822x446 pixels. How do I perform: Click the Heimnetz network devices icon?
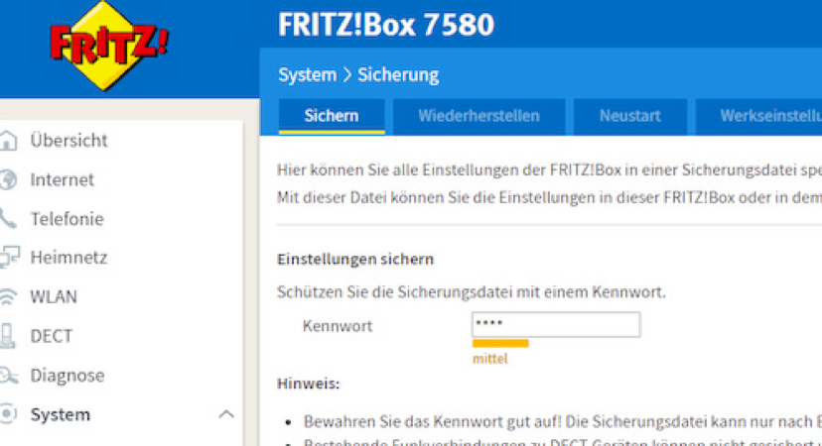pos(8,258)
